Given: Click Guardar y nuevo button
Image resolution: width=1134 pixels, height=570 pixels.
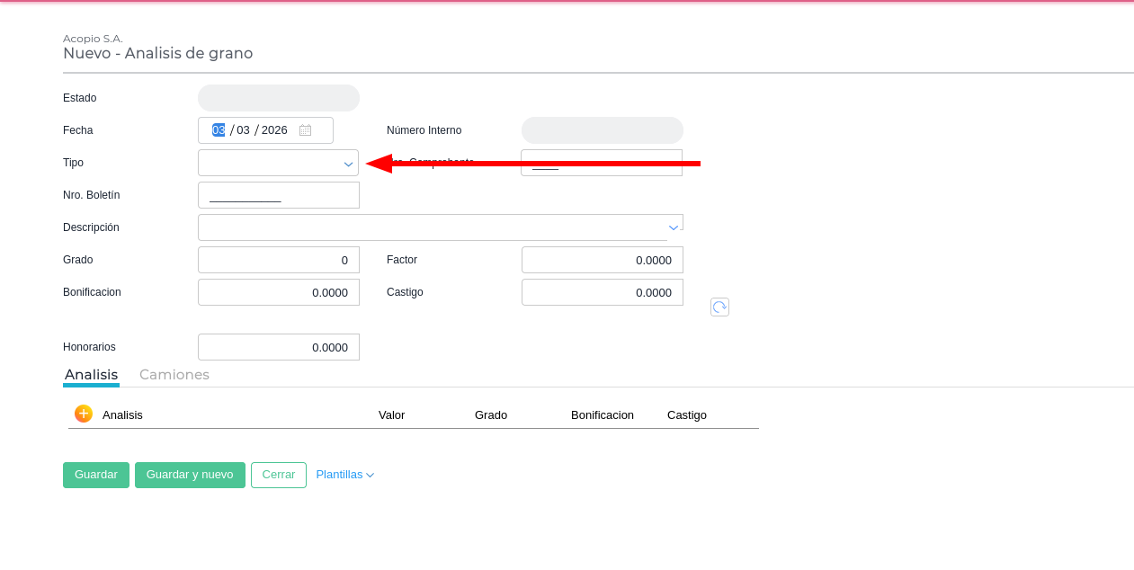Looking at the screenshot, I should [190, 475].
